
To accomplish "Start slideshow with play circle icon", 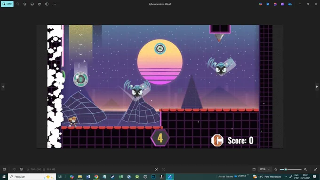I will 47,4.
